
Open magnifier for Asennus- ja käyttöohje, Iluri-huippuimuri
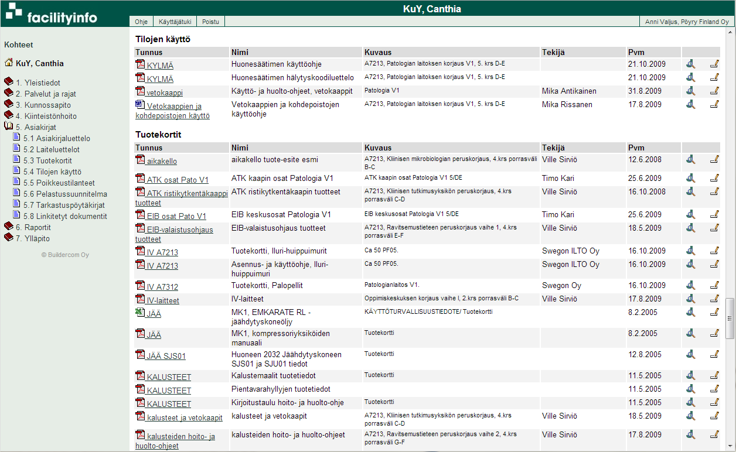tap(691, 264)
